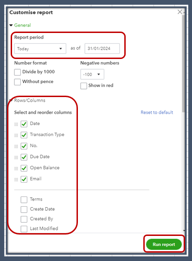This screenshot has height=261, width=192.
Task: Close the Customise report dialog
Action: point(179,12)
